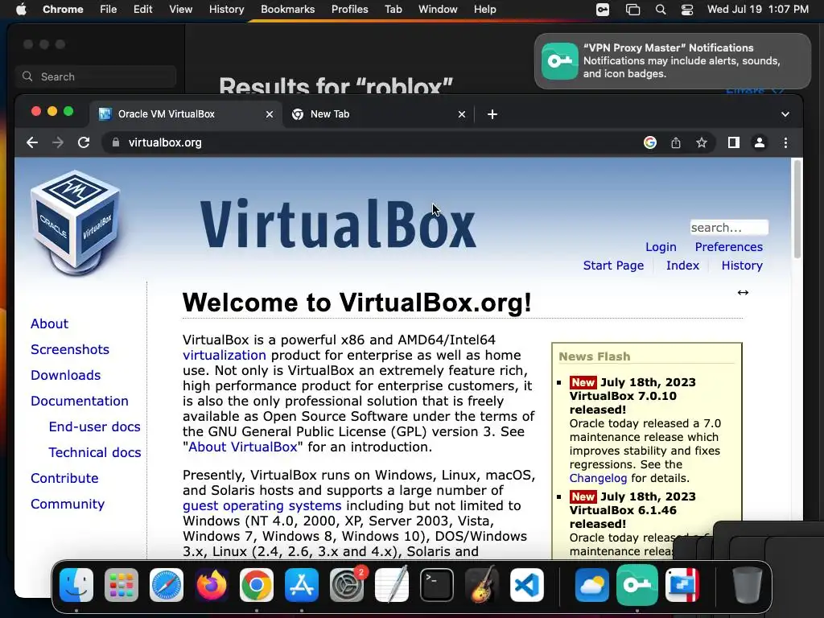Switch to the Oracle VM VirtualBox tab

[186, 114]
